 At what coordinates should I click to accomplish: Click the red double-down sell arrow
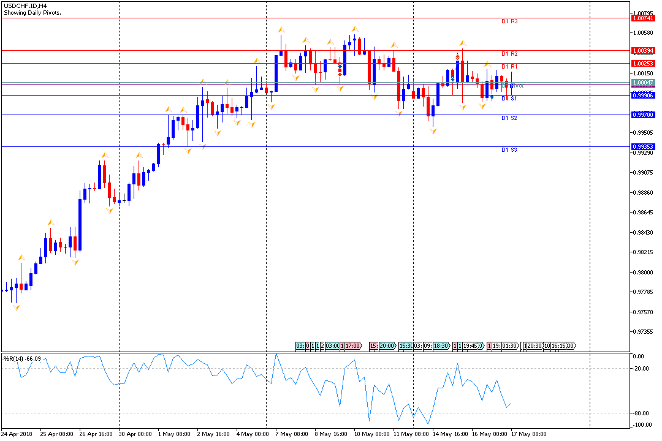457,57
